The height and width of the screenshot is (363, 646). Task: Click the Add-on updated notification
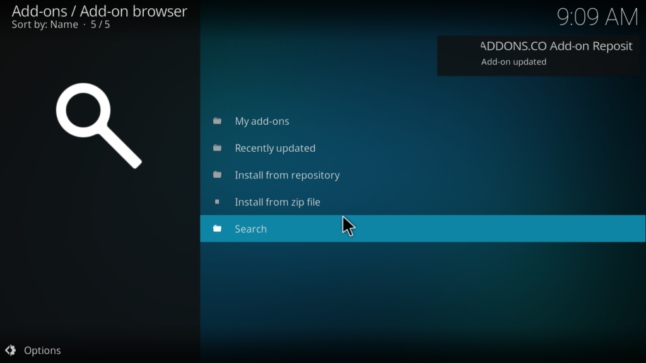point(538,55)
